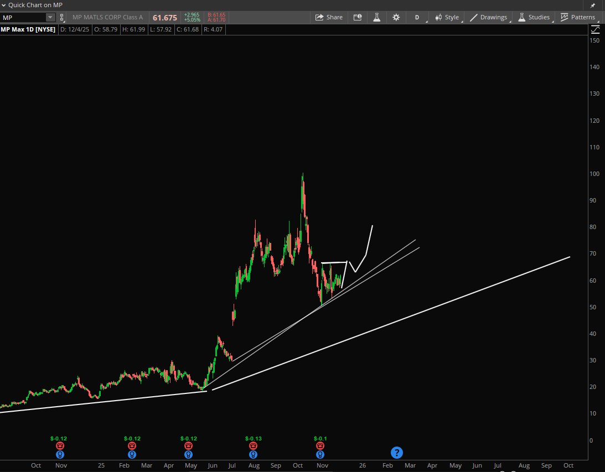
Task: Open the D timeframe dropdown
Action: [x=418, y=17]
